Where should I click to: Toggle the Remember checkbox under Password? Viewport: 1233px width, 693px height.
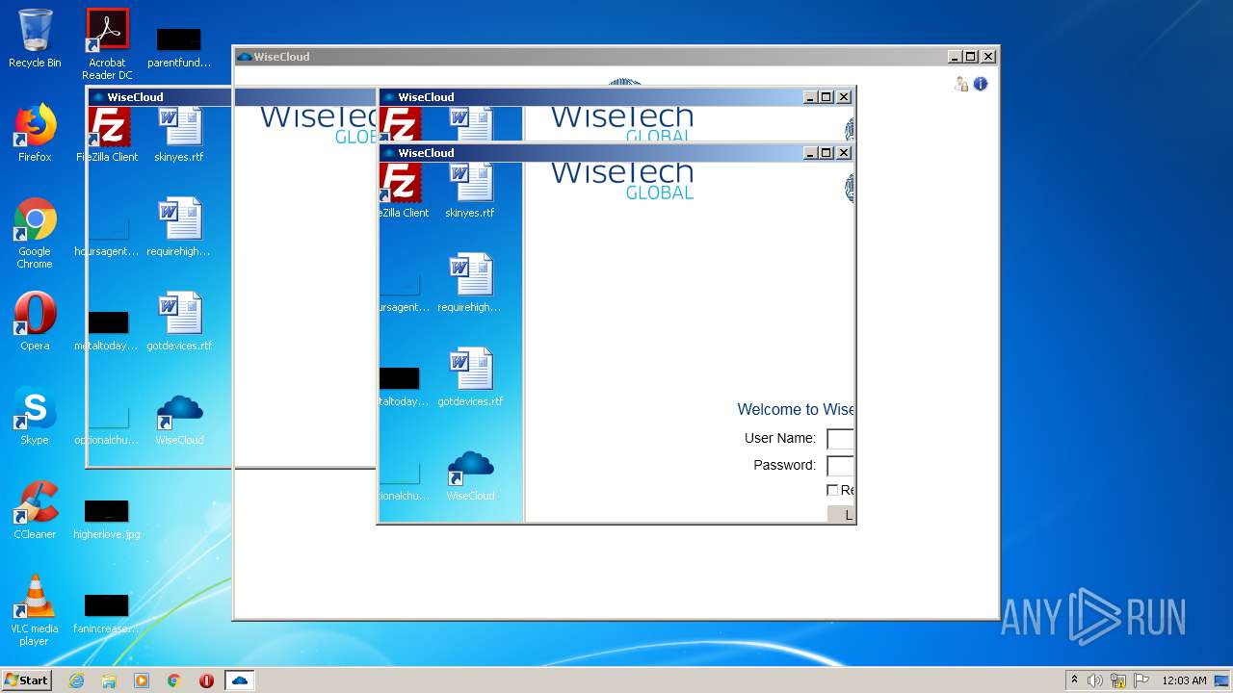pos(832,490)
